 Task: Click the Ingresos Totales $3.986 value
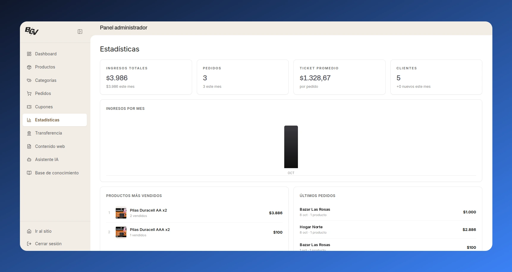click(x=117, y=78)
